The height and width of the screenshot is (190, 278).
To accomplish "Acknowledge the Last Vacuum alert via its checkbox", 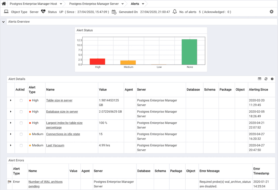I will (21, 145).
